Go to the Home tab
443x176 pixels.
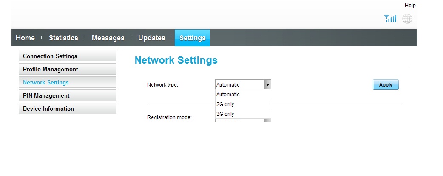25,38
